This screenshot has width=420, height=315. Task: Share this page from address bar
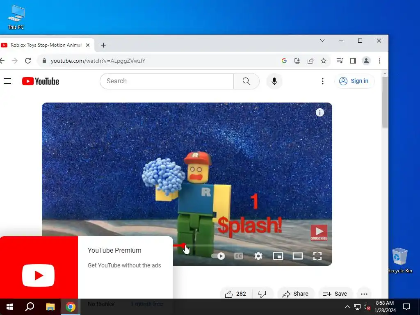click(310, 61)
